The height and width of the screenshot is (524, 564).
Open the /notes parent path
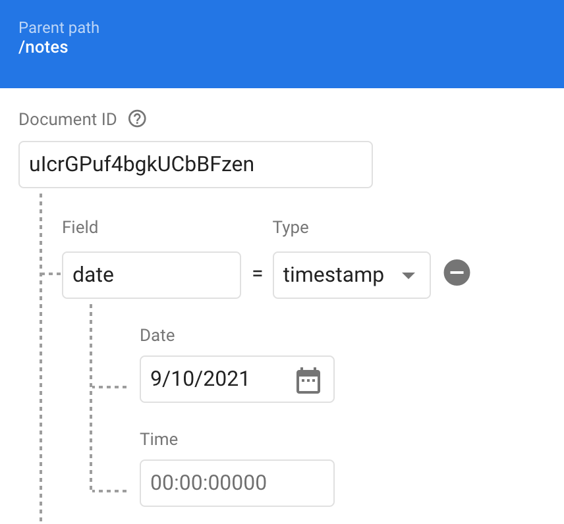(x=43, y=47)
